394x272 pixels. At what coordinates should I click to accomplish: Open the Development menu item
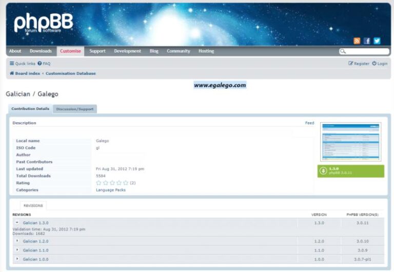tap(128, 51)
